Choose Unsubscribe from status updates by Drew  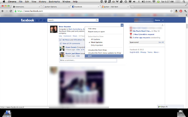104,53
